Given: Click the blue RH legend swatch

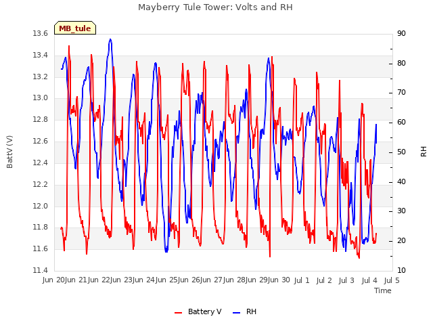Looking at the screenshot, I should coord(237,313).
